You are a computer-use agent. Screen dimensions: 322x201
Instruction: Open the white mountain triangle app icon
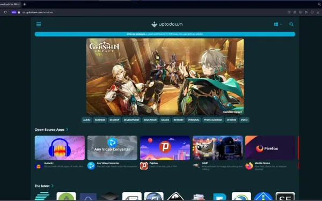point(175,196)
